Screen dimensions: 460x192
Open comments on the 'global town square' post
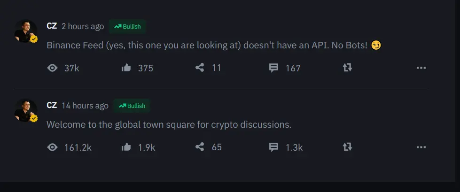(x=273, y=147)
